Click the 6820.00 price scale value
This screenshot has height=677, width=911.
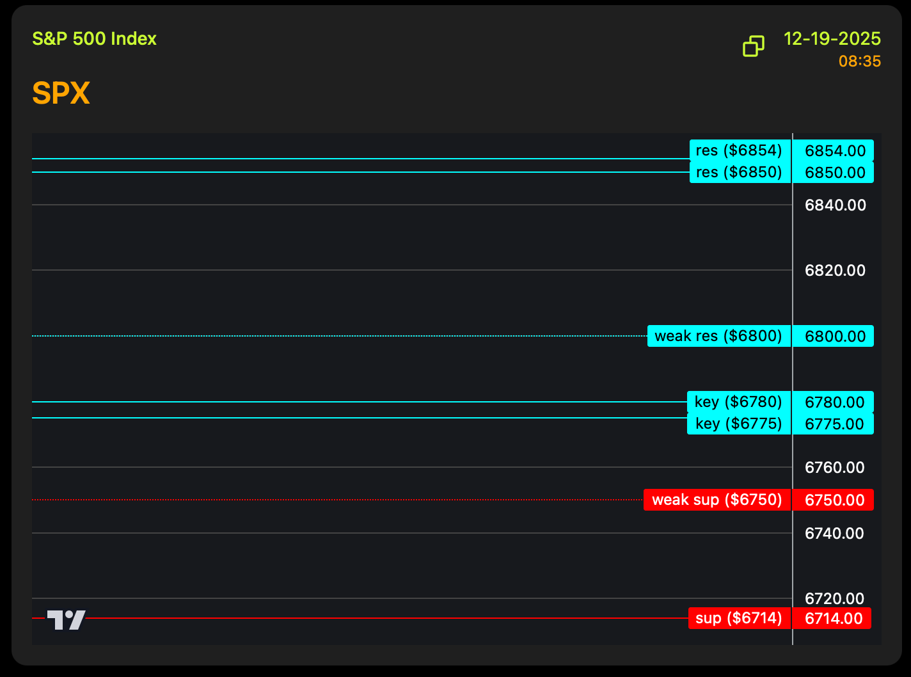click(835, 271)
